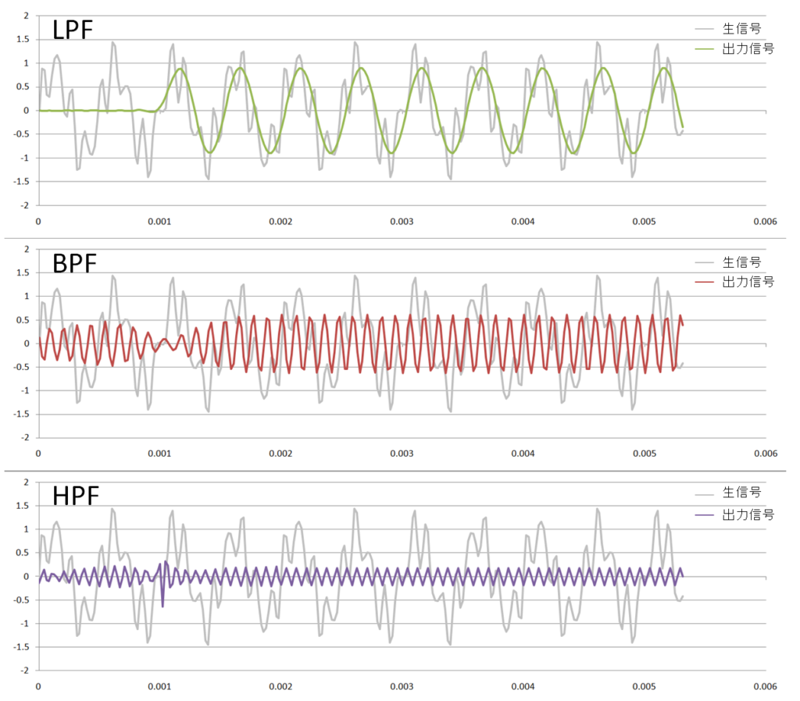Click red legend line swatch in BPF chart

pos(706,282)
